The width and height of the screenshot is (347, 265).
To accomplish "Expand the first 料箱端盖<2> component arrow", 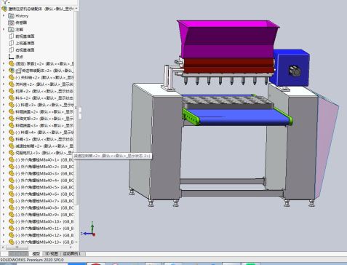I will tap(4, 111).
